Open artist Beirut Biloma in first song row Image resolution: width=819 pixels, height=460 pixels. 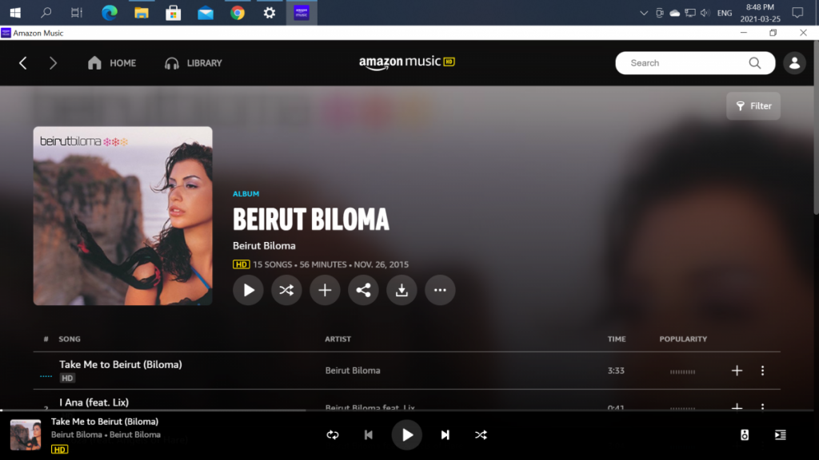point(353,371)
